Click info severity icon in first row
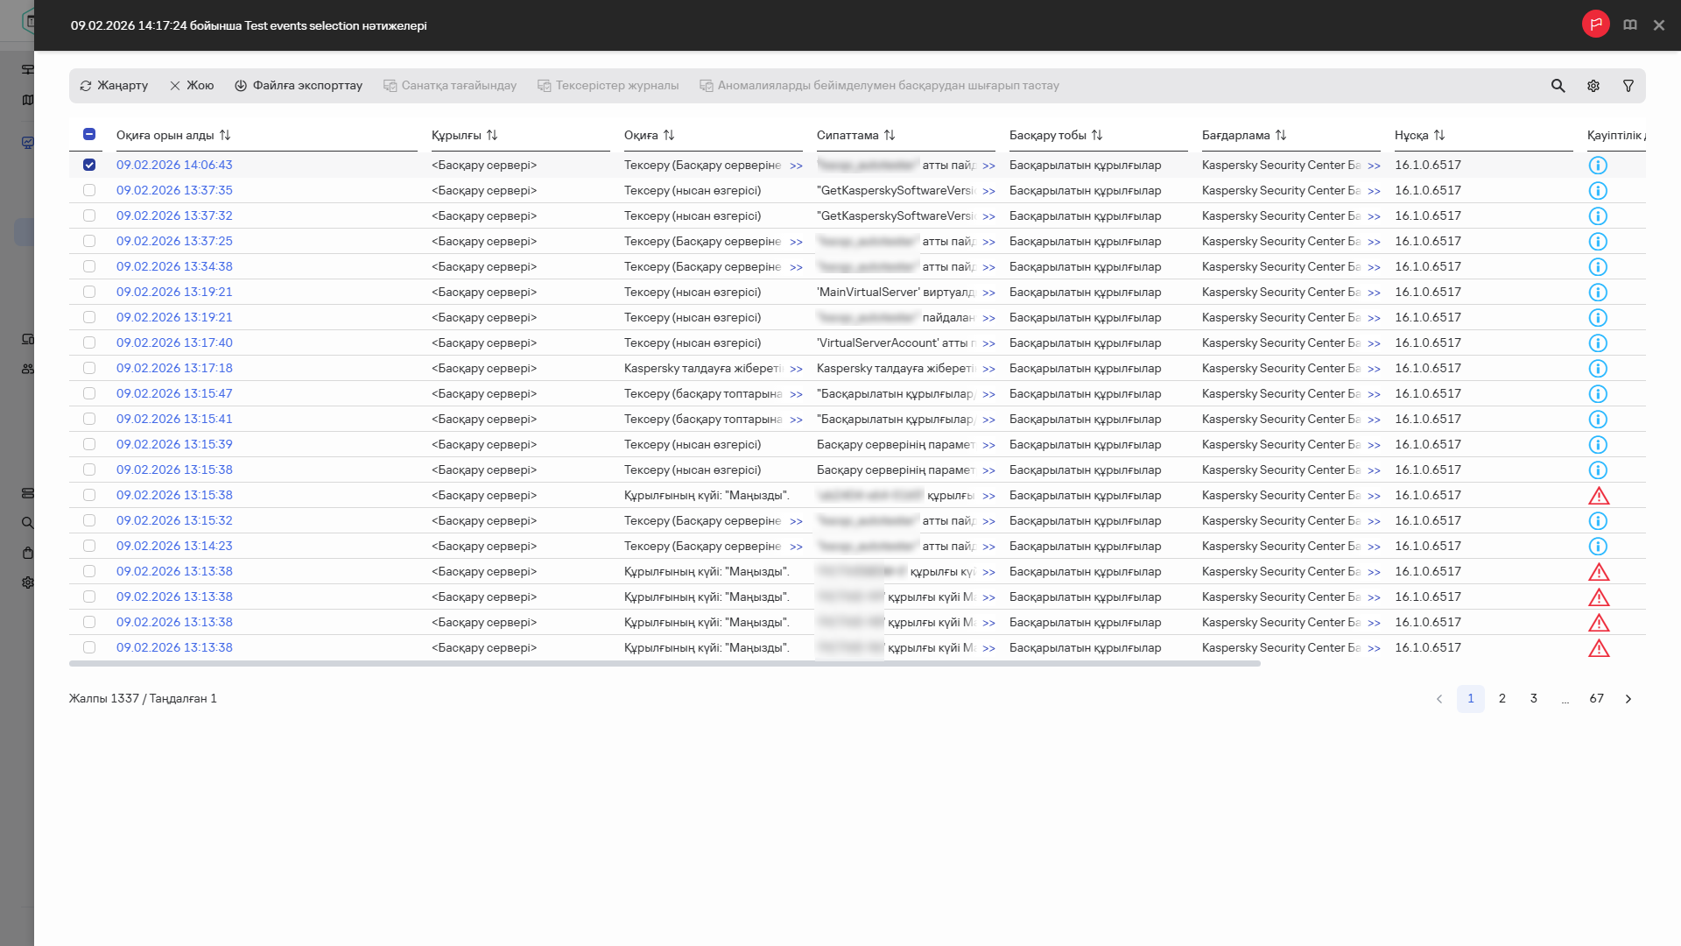The height and width of the screenshot is (946, 1681). coord(1598,166)
